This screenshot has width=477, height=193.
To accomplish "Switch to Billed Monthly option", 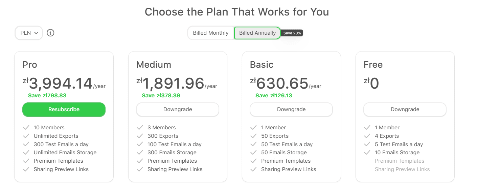I will 211,33.
